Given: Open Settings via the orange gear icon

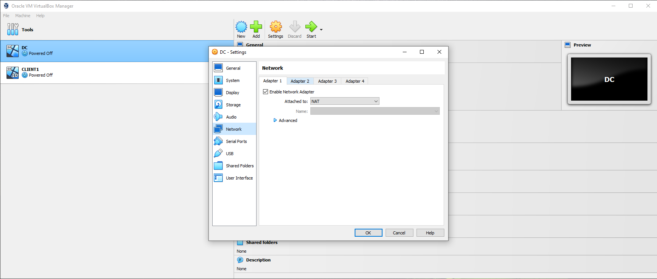Looking at the screenshot, I should tap(276, 27).
